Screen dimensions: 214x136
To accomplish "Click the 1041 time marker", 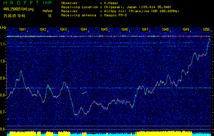I will pos(22,29).
